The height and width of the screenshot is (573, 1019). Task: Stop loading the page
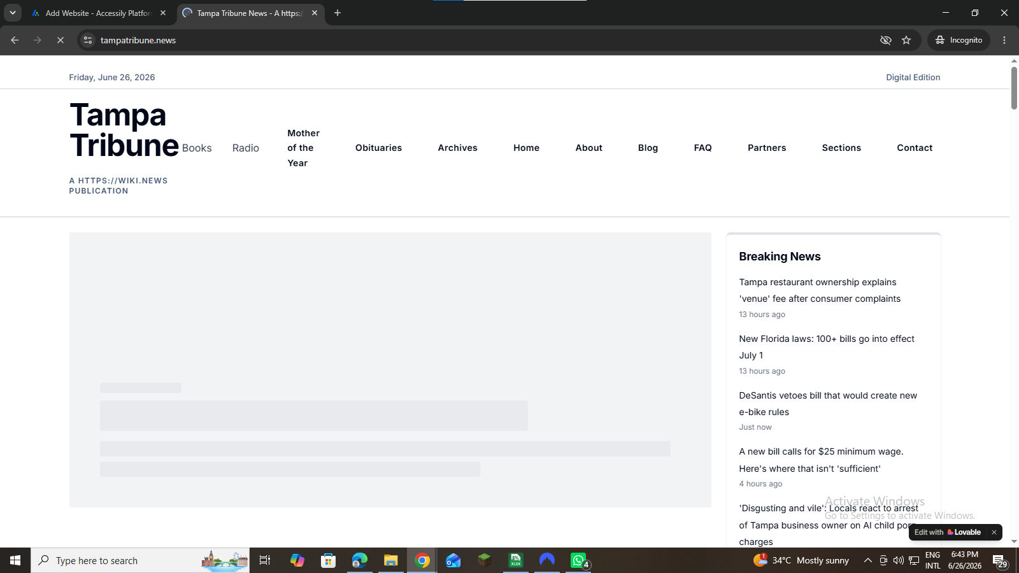click(61, 40)
